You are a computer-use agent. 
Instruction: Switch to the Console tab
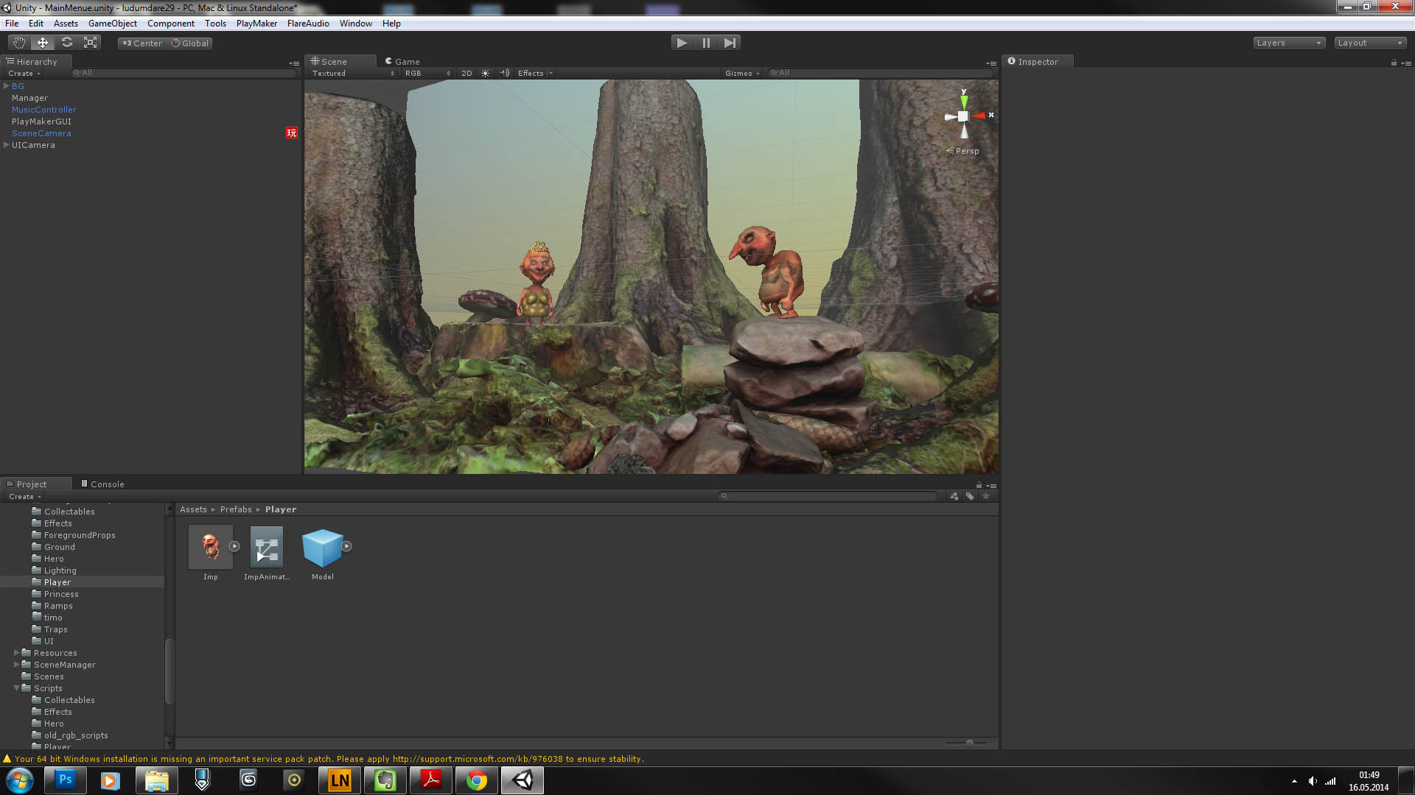click(x=102, y=484)
